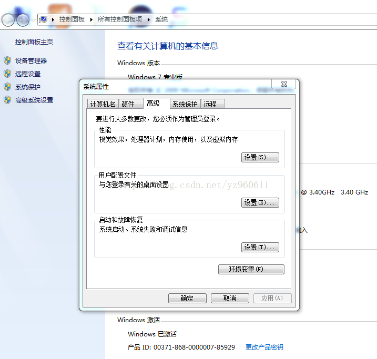
Task: Click shield icon next to 系统保护
Action: click(x=7, y=87)
